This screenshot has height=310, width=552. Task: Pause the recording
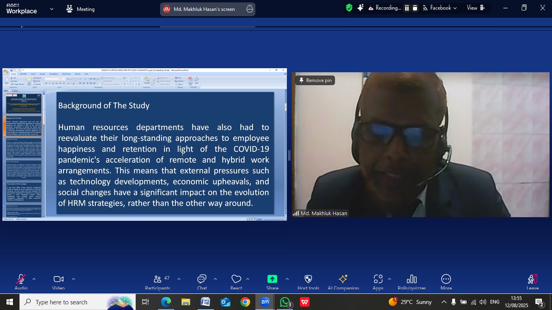click(x=407, y=8)
